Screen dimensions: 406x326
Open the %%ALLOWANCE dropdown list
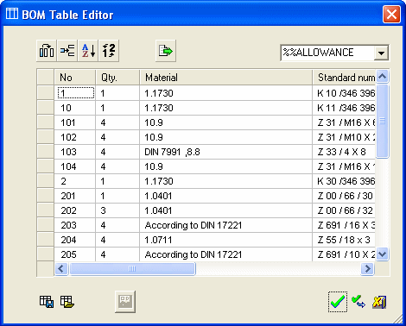pyautogui.click(x=382, y=53)
